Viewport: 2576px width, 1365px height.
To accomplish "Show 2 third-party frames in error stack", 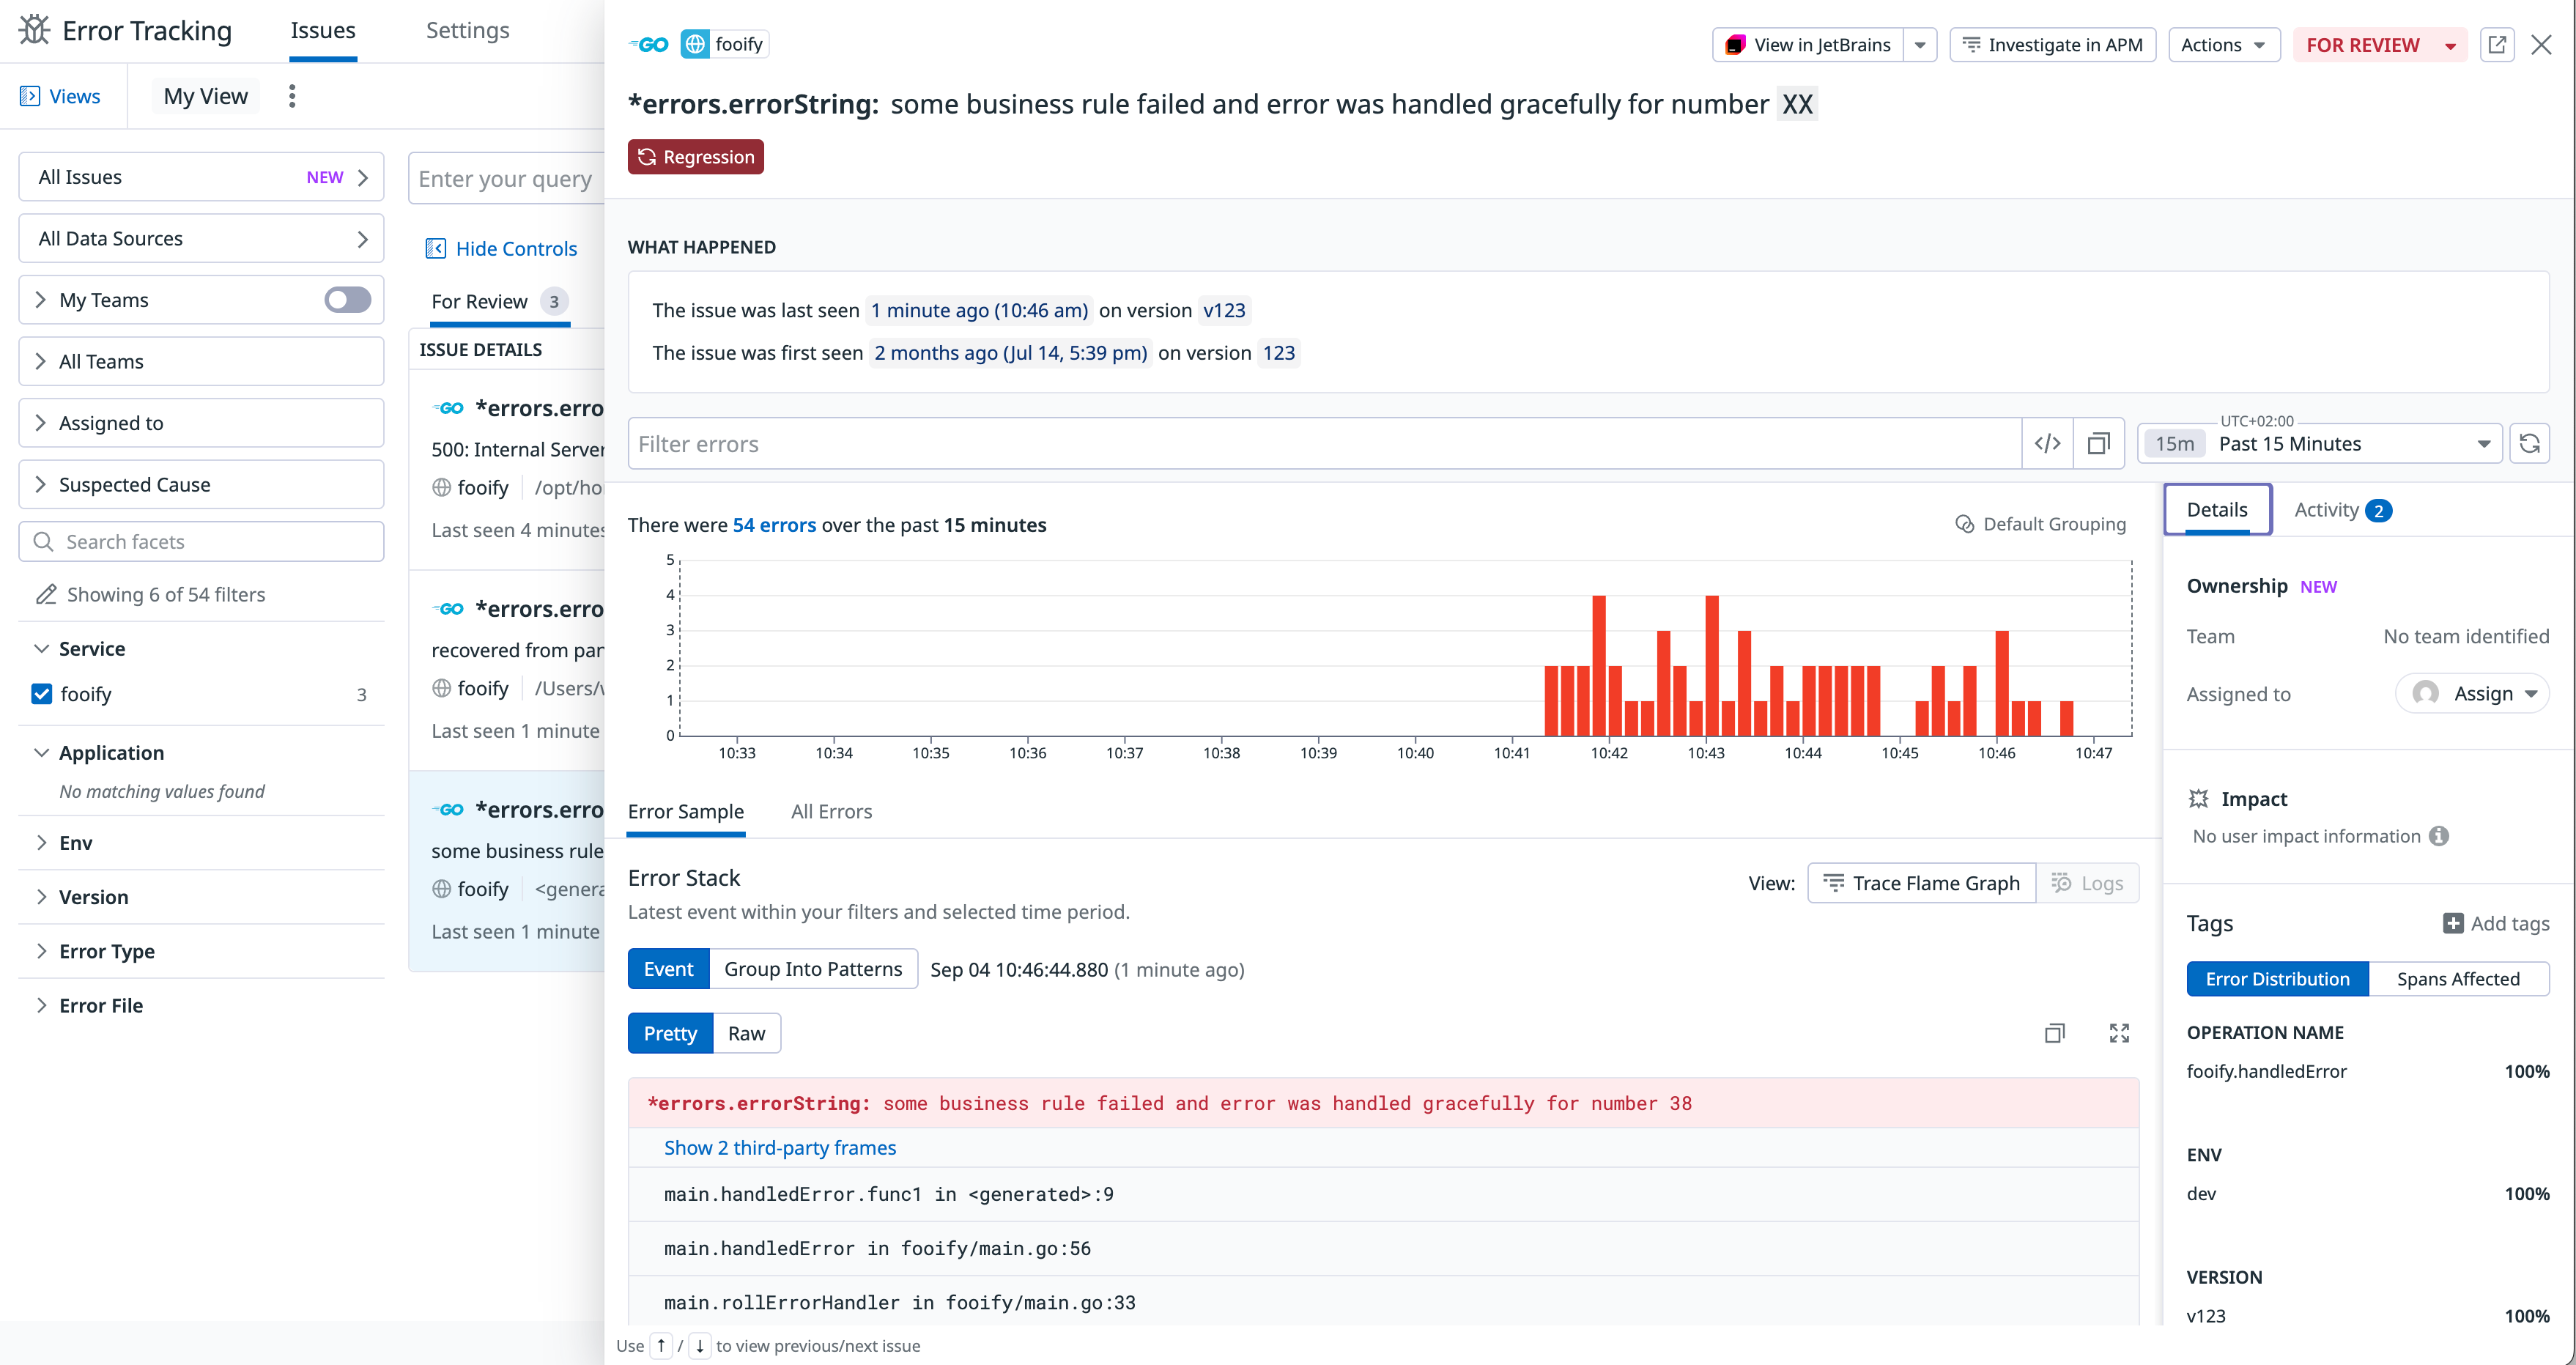I will [x=779, y=1147].
